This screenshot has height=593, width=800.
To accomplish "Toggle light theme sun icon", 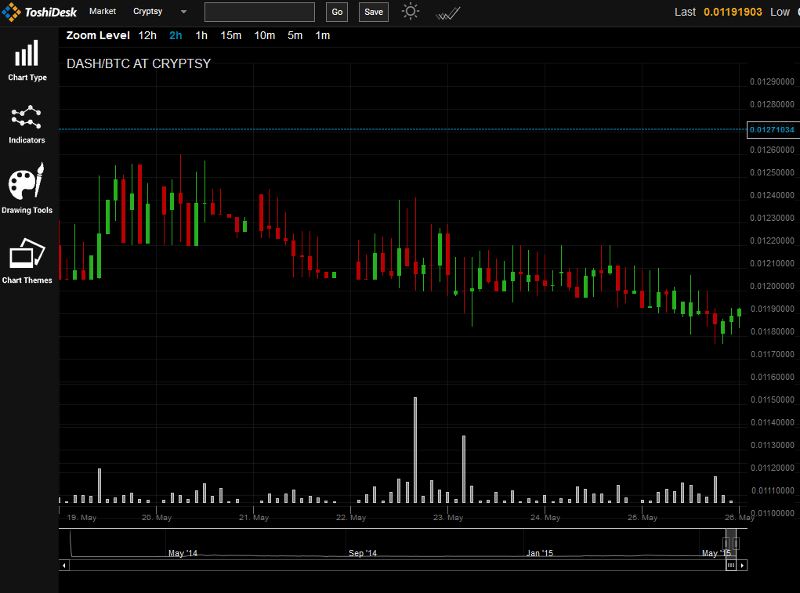I will click(411, 11).
